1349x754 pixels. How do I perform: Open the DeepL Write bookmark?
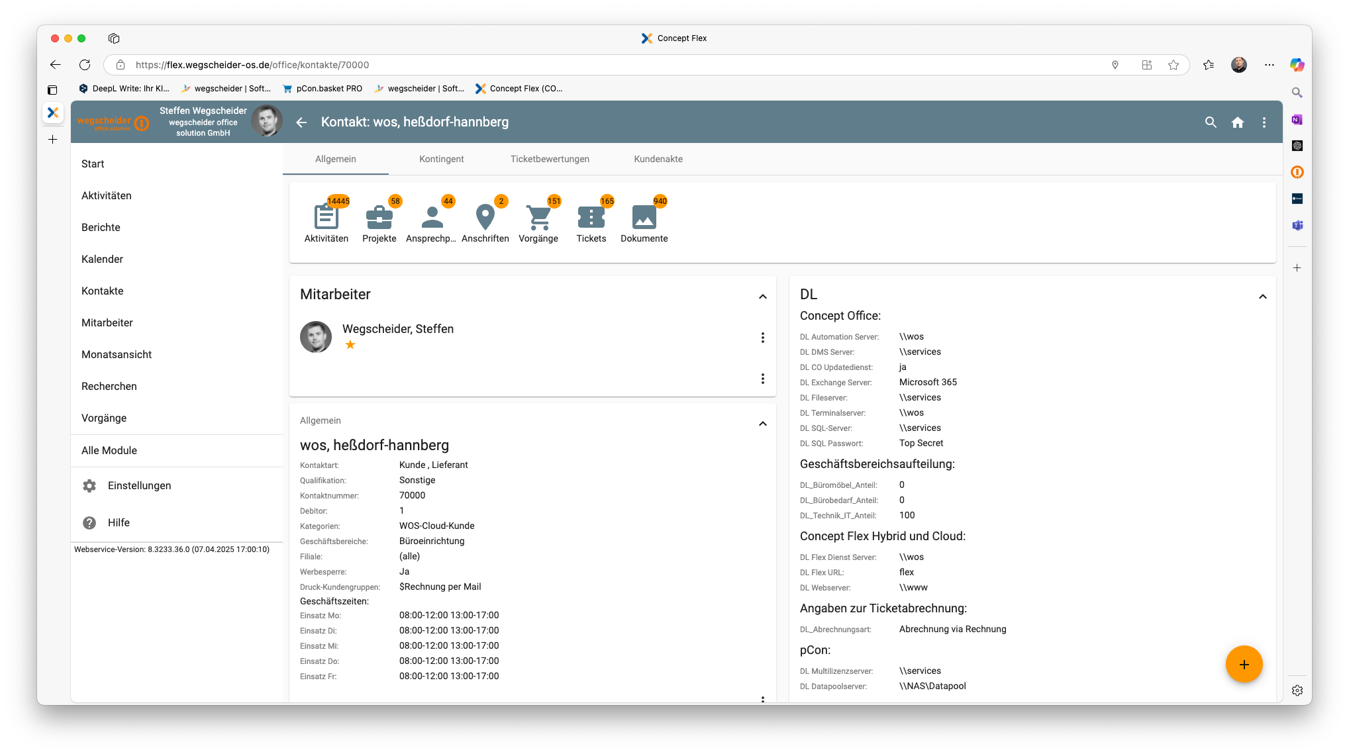tap(124, 89)
